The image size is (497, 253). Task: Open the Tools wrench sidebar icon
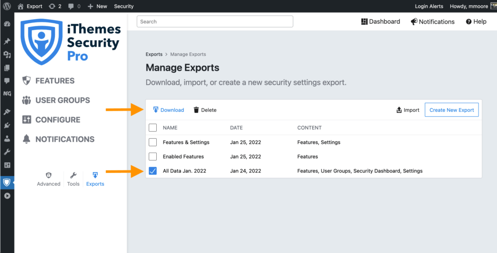click(x=7, y=152)
